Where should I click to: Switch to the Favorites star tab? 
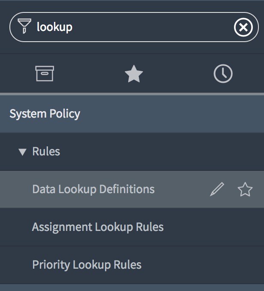coord(134,74)
